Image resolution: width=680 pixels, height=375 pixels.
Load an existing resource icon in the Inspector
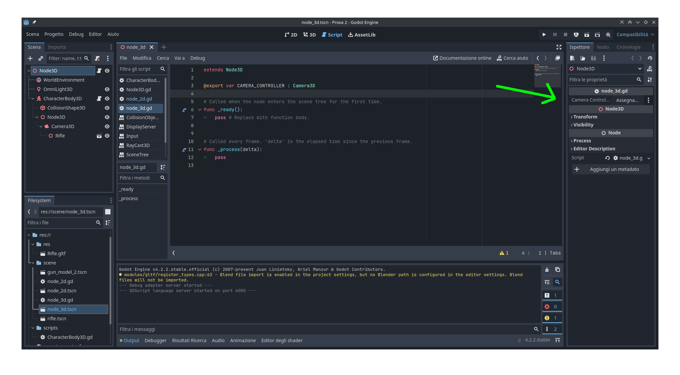(x=583, y=58)
